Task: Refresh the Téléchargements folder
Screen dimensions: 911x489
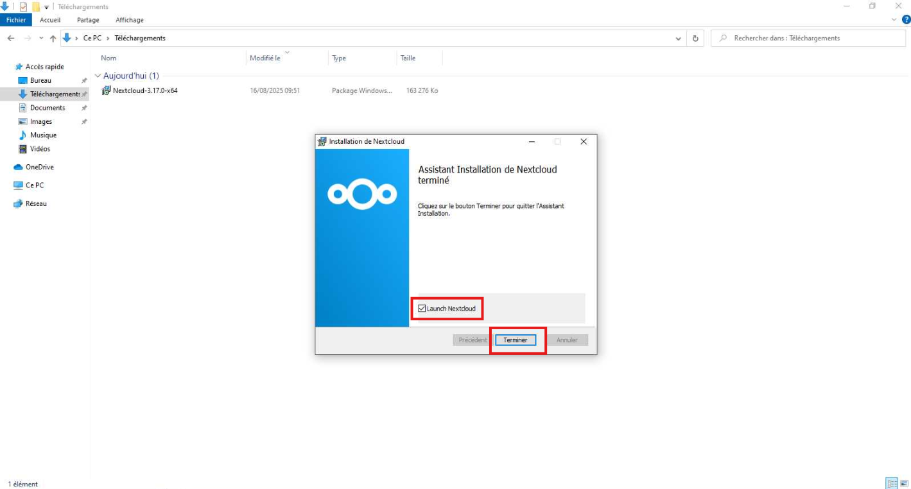Action: [x=695, y=39]
